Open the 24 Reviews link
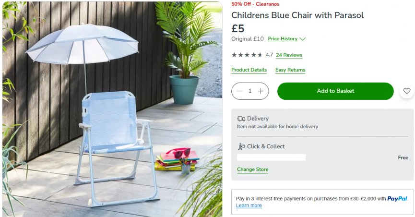Image resolution: width=415 pixels, height=217 pixels. pos(289,55)
